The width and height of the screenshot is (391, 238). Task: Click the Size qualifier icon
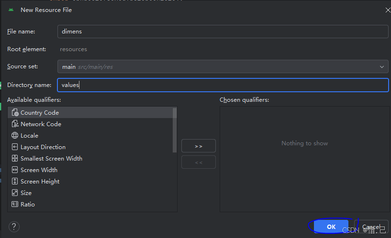point(15,193)
